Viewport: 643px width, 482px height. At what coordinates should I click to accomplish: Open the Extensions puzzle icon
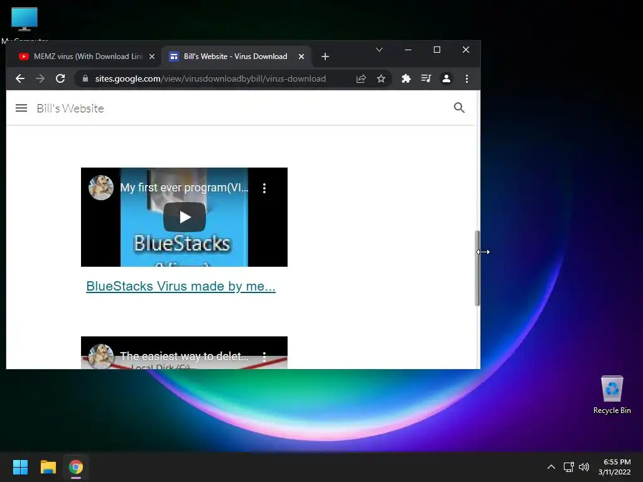(x=406, y=78)
